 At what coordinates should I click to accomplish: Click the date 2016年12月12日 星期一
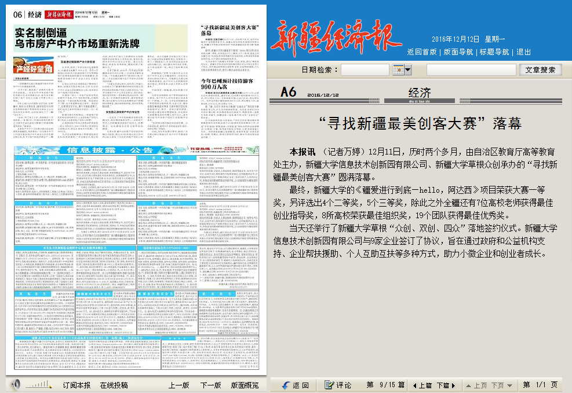[x=468, y=39]
